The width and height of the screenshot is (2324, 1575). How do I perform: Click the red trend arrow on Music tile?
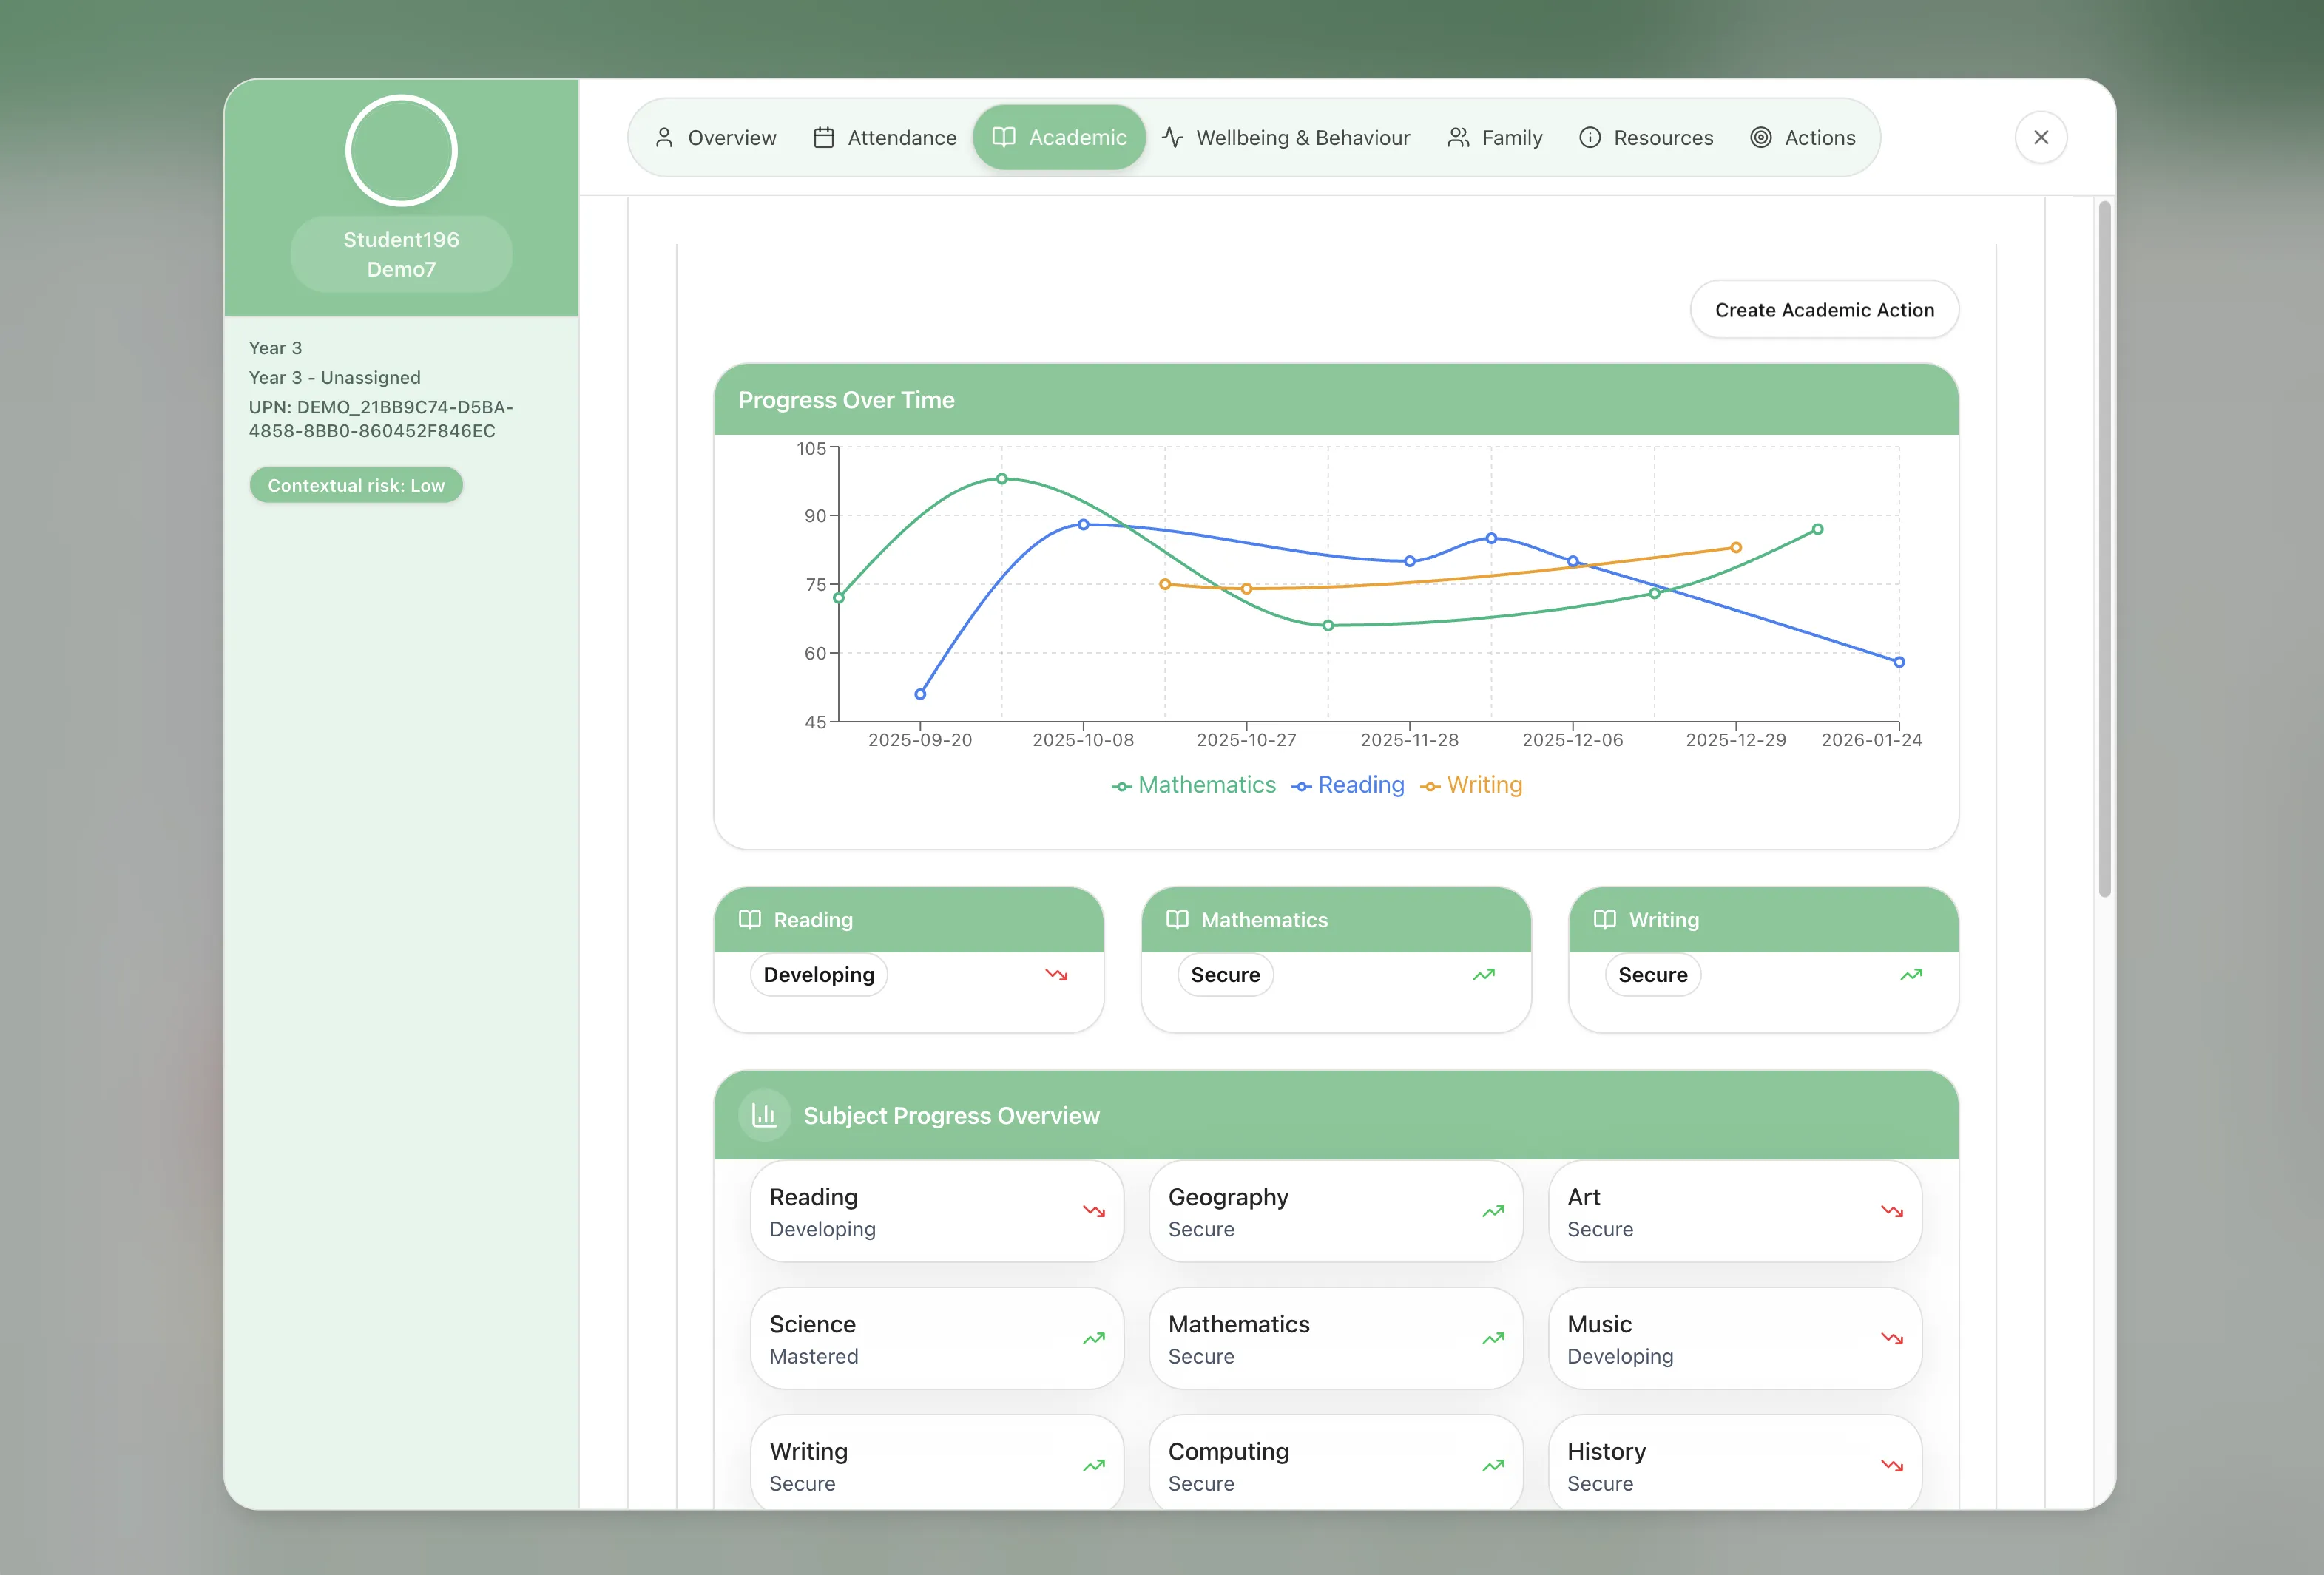click(1891, 1338)
